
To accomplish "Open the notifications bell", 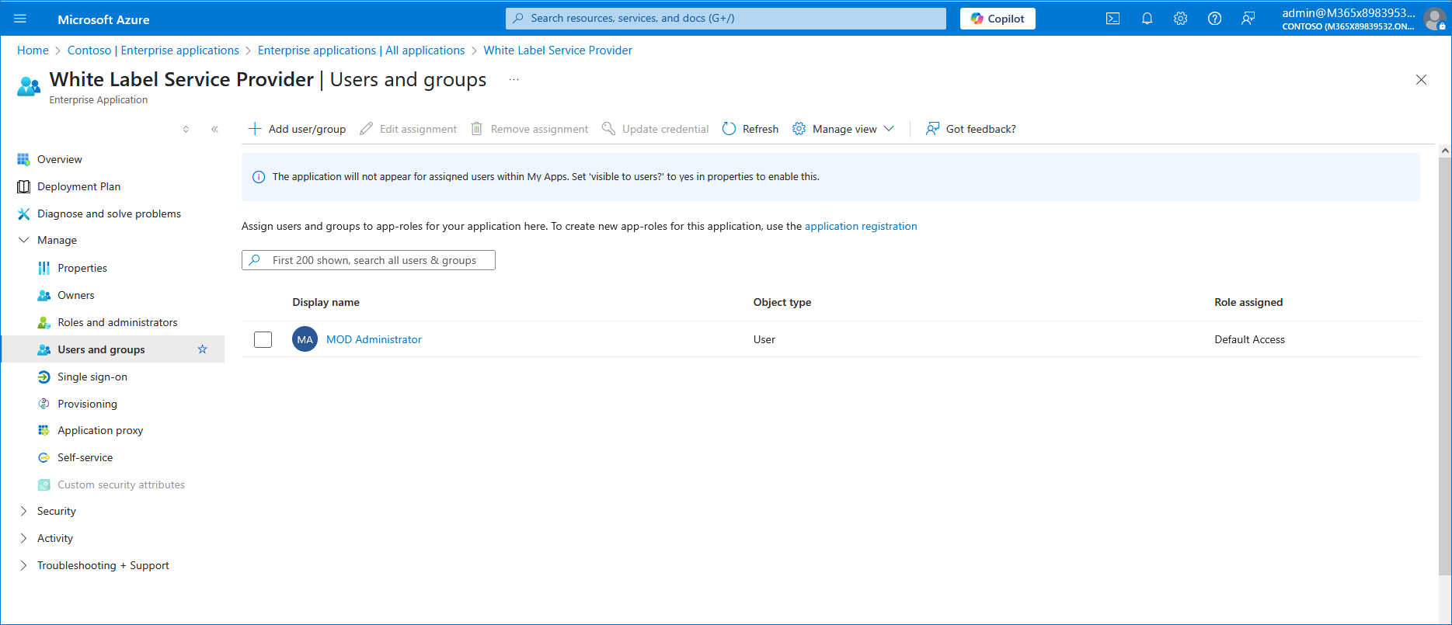I will (1147, 19).
